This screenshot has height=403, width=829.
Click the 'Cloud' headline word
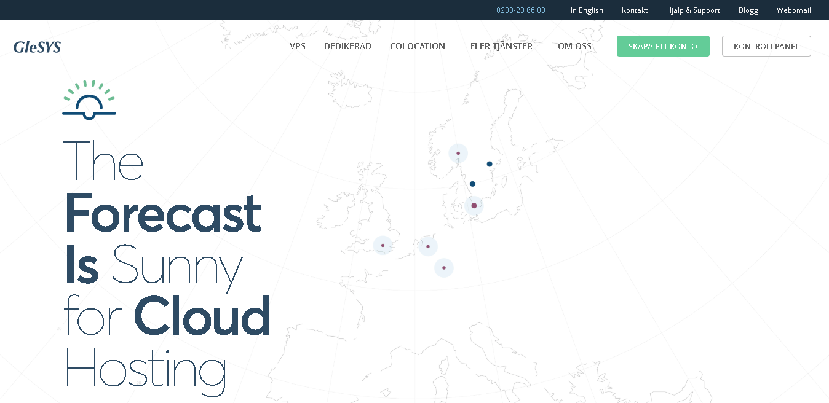tap(202, 315)
